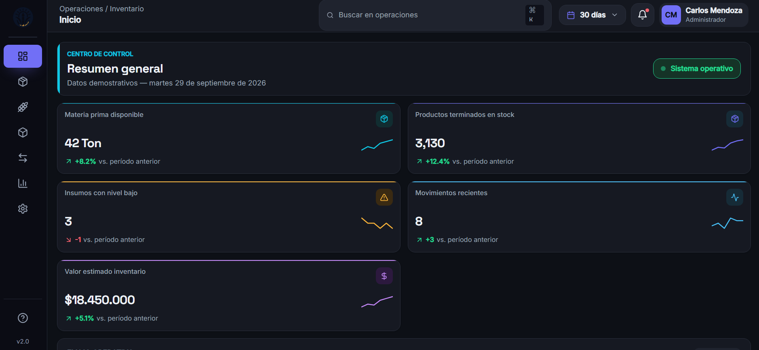Expand the 30 días period dropdown

click(x=592, y=15)
